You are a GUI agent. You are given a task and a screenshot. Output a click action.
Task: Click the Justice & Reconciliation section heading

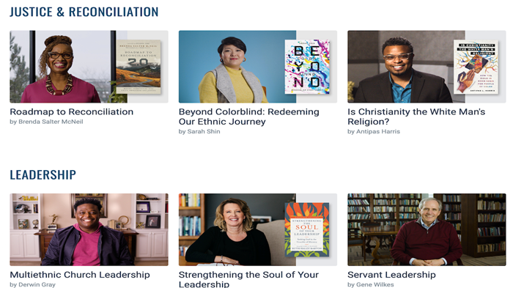coord(84,12)
